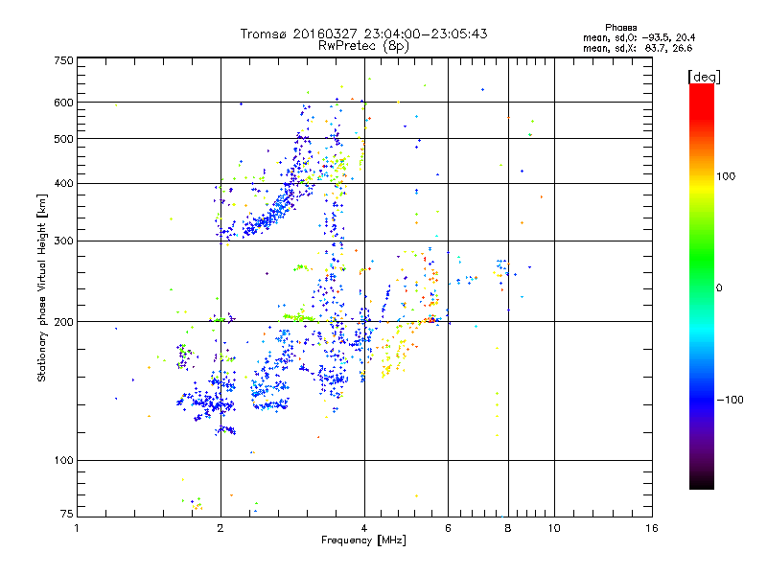Click the y-axis tick label '500'

click(63, 139)
